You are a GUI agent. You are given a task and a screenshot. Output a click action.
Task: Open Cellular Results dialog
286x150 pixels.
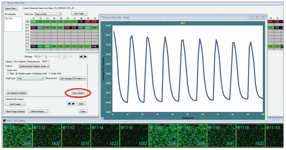[x=38, y=111]
